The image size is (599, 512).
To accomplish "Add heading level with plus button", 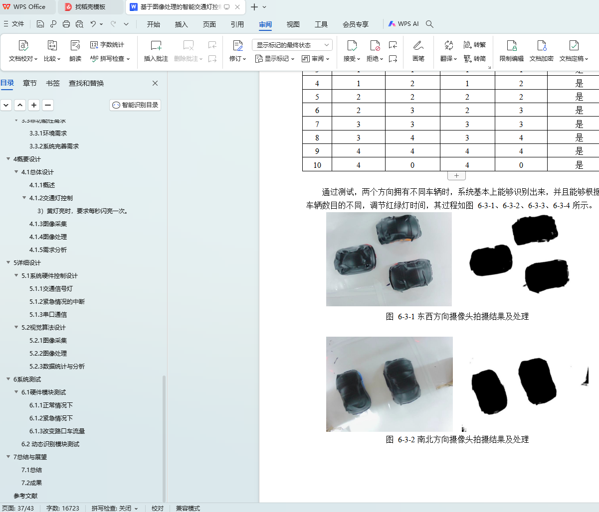I will [34, 105].
